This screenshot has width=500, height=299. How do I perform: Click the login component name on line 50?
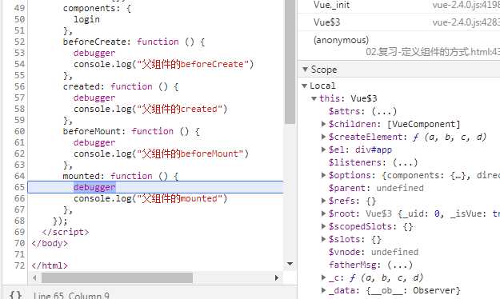click(x=86, y=19)
